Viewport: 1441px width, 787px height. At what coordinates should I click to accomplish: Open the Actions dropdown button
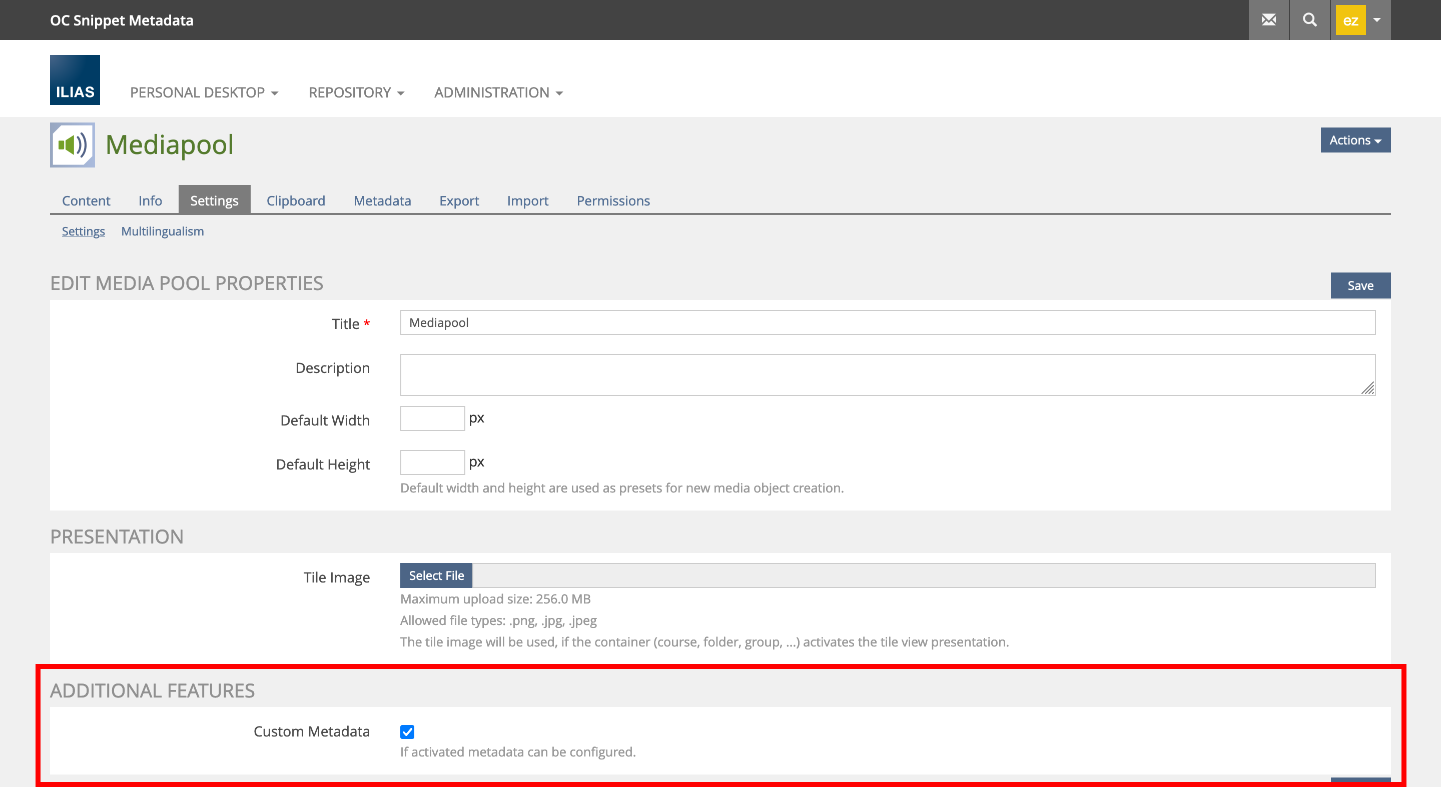click(x=1355, y=140)
